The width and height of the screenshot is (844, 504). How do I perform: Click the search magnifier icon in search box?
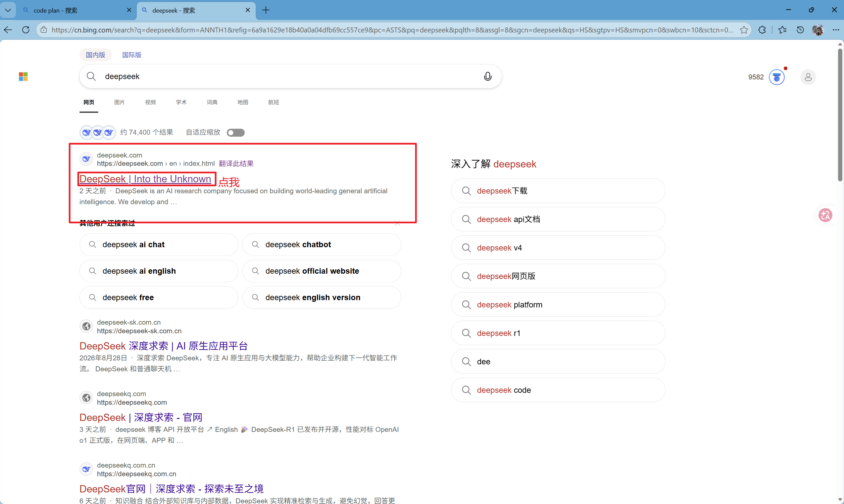click(x=91, y=76)
